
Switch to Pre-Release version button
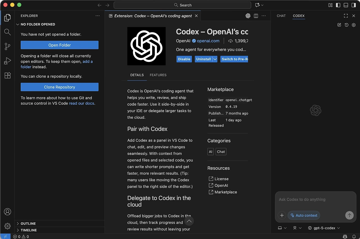pos(234,59)
